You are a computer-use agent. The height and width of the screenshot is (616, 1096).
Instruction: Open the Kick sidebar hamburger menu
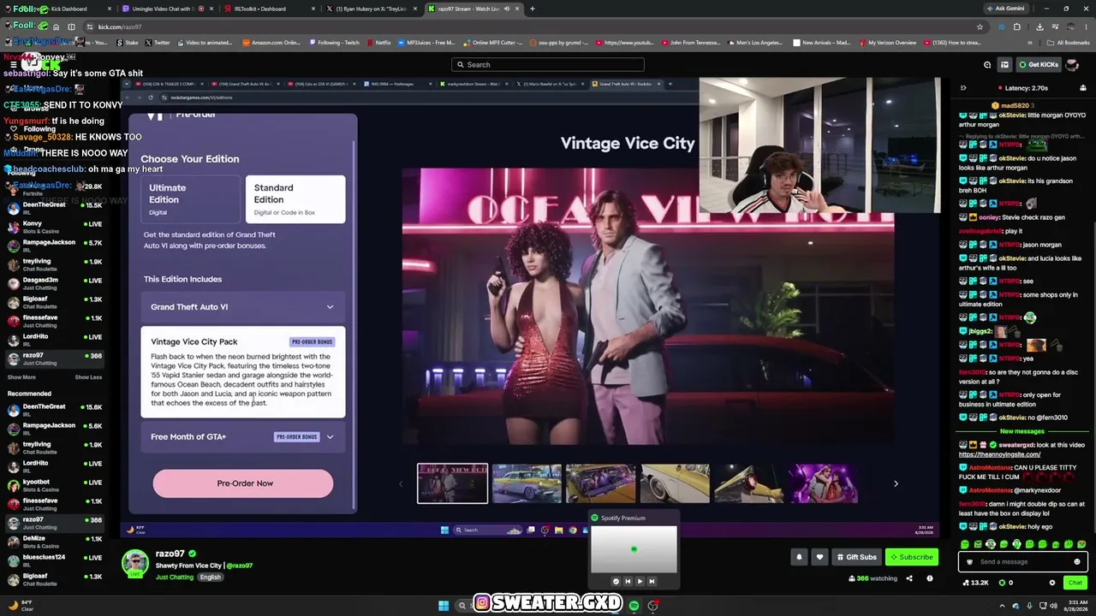click(14, 64)
